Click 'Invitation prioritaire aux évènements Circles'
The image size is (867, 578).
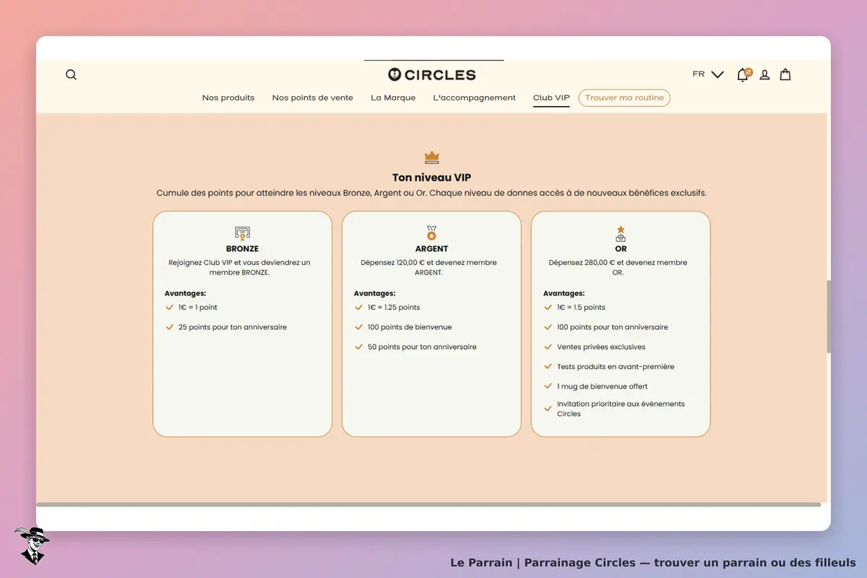coord(621,409)
